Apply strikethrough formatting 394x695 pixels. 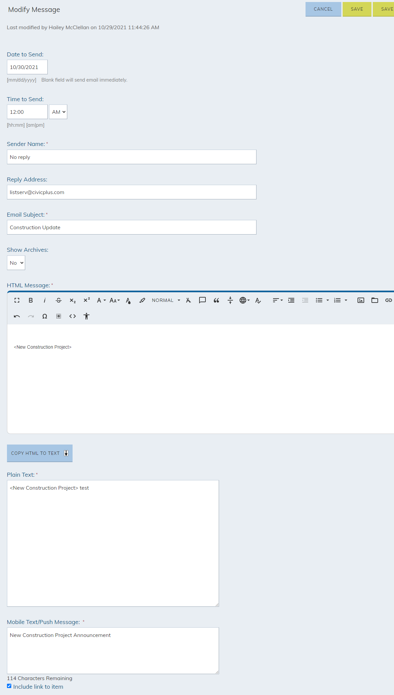(x=59, y=300)
